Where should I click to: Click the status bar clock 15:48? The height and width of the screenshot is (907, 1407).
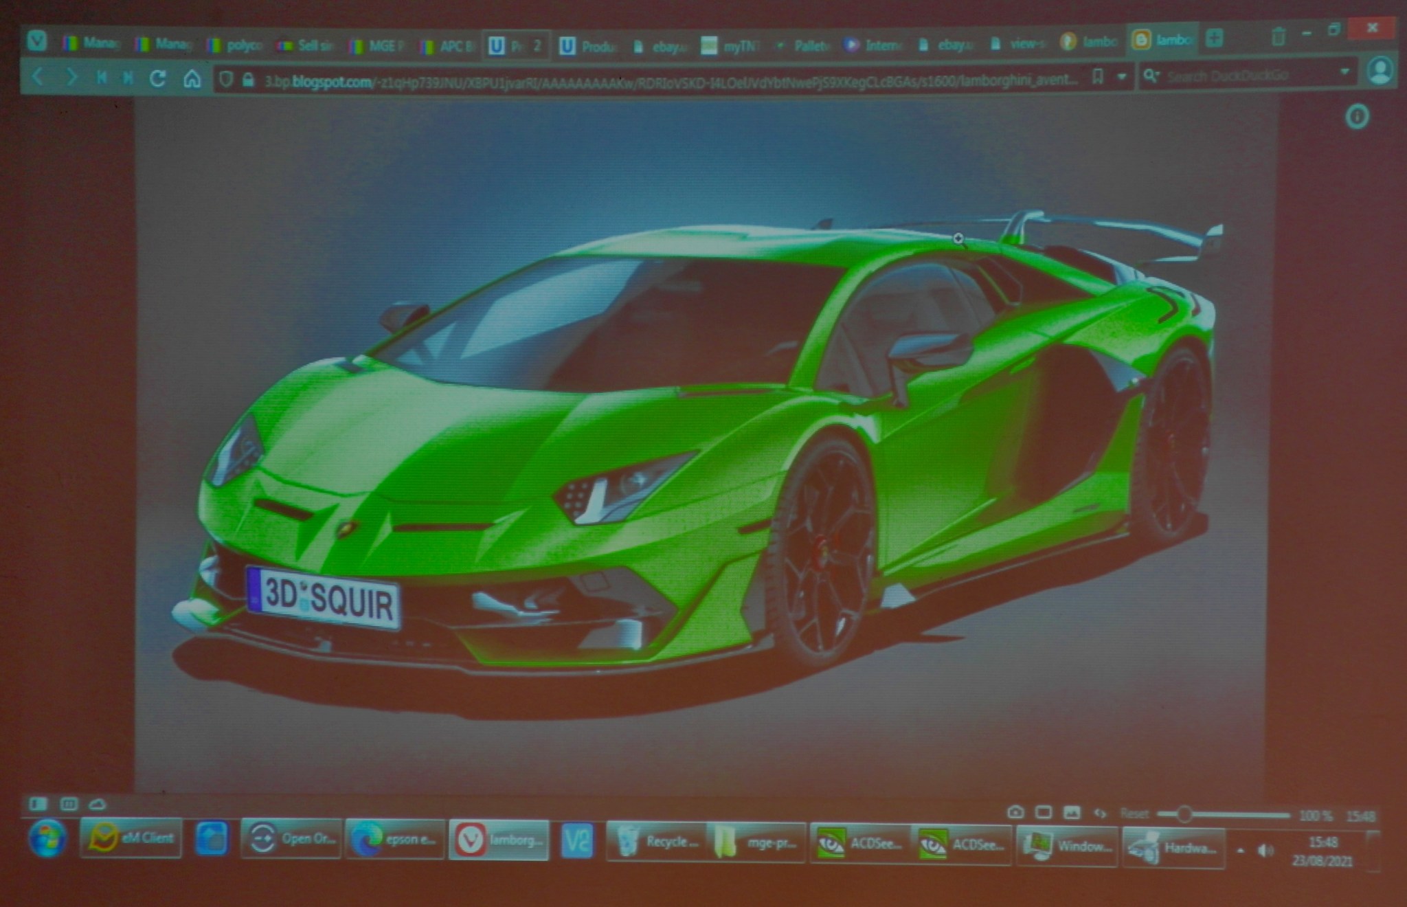tap(1361, 816)
